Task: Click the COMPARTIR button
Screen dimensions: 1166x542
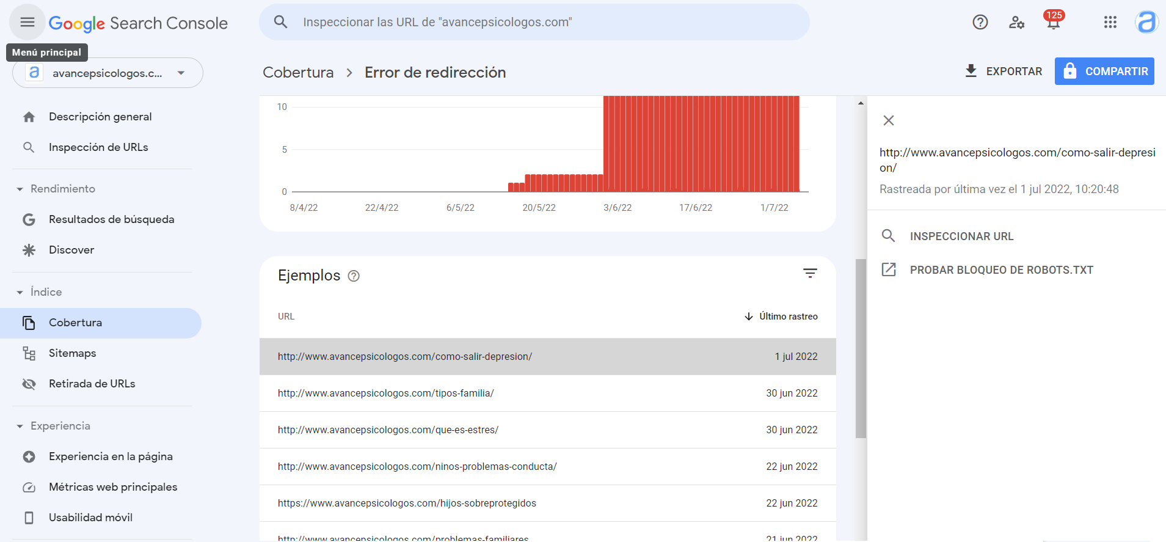Action: pos(1104,71)
